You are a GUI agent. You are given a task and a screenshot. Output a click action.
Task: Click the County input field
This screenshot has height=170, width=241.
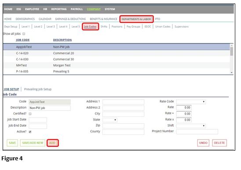coord(123,132)
